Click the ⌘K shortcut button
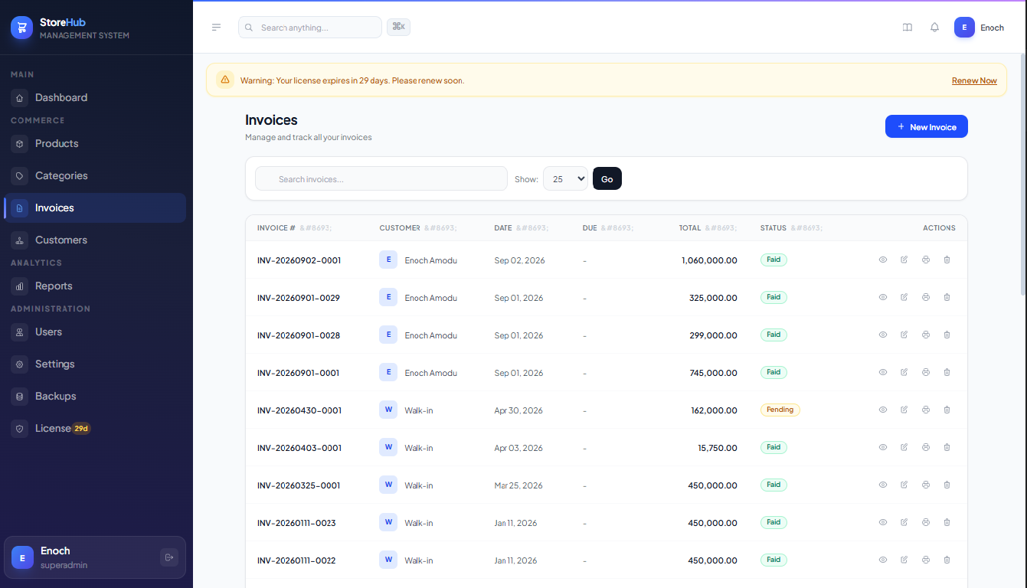 coord(398,27)
